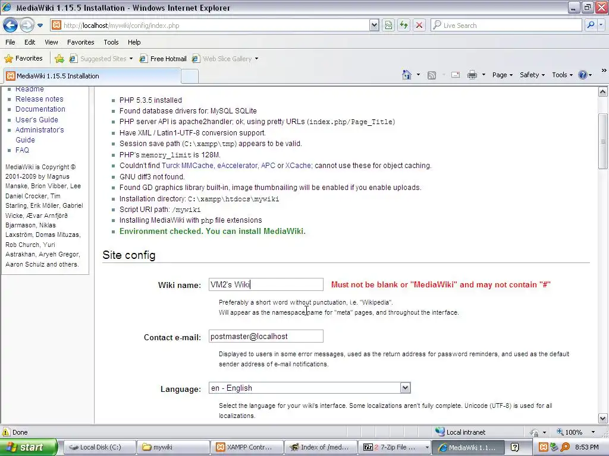Open the APC link
The image size is (609, 456).
(x=268, y=166)
